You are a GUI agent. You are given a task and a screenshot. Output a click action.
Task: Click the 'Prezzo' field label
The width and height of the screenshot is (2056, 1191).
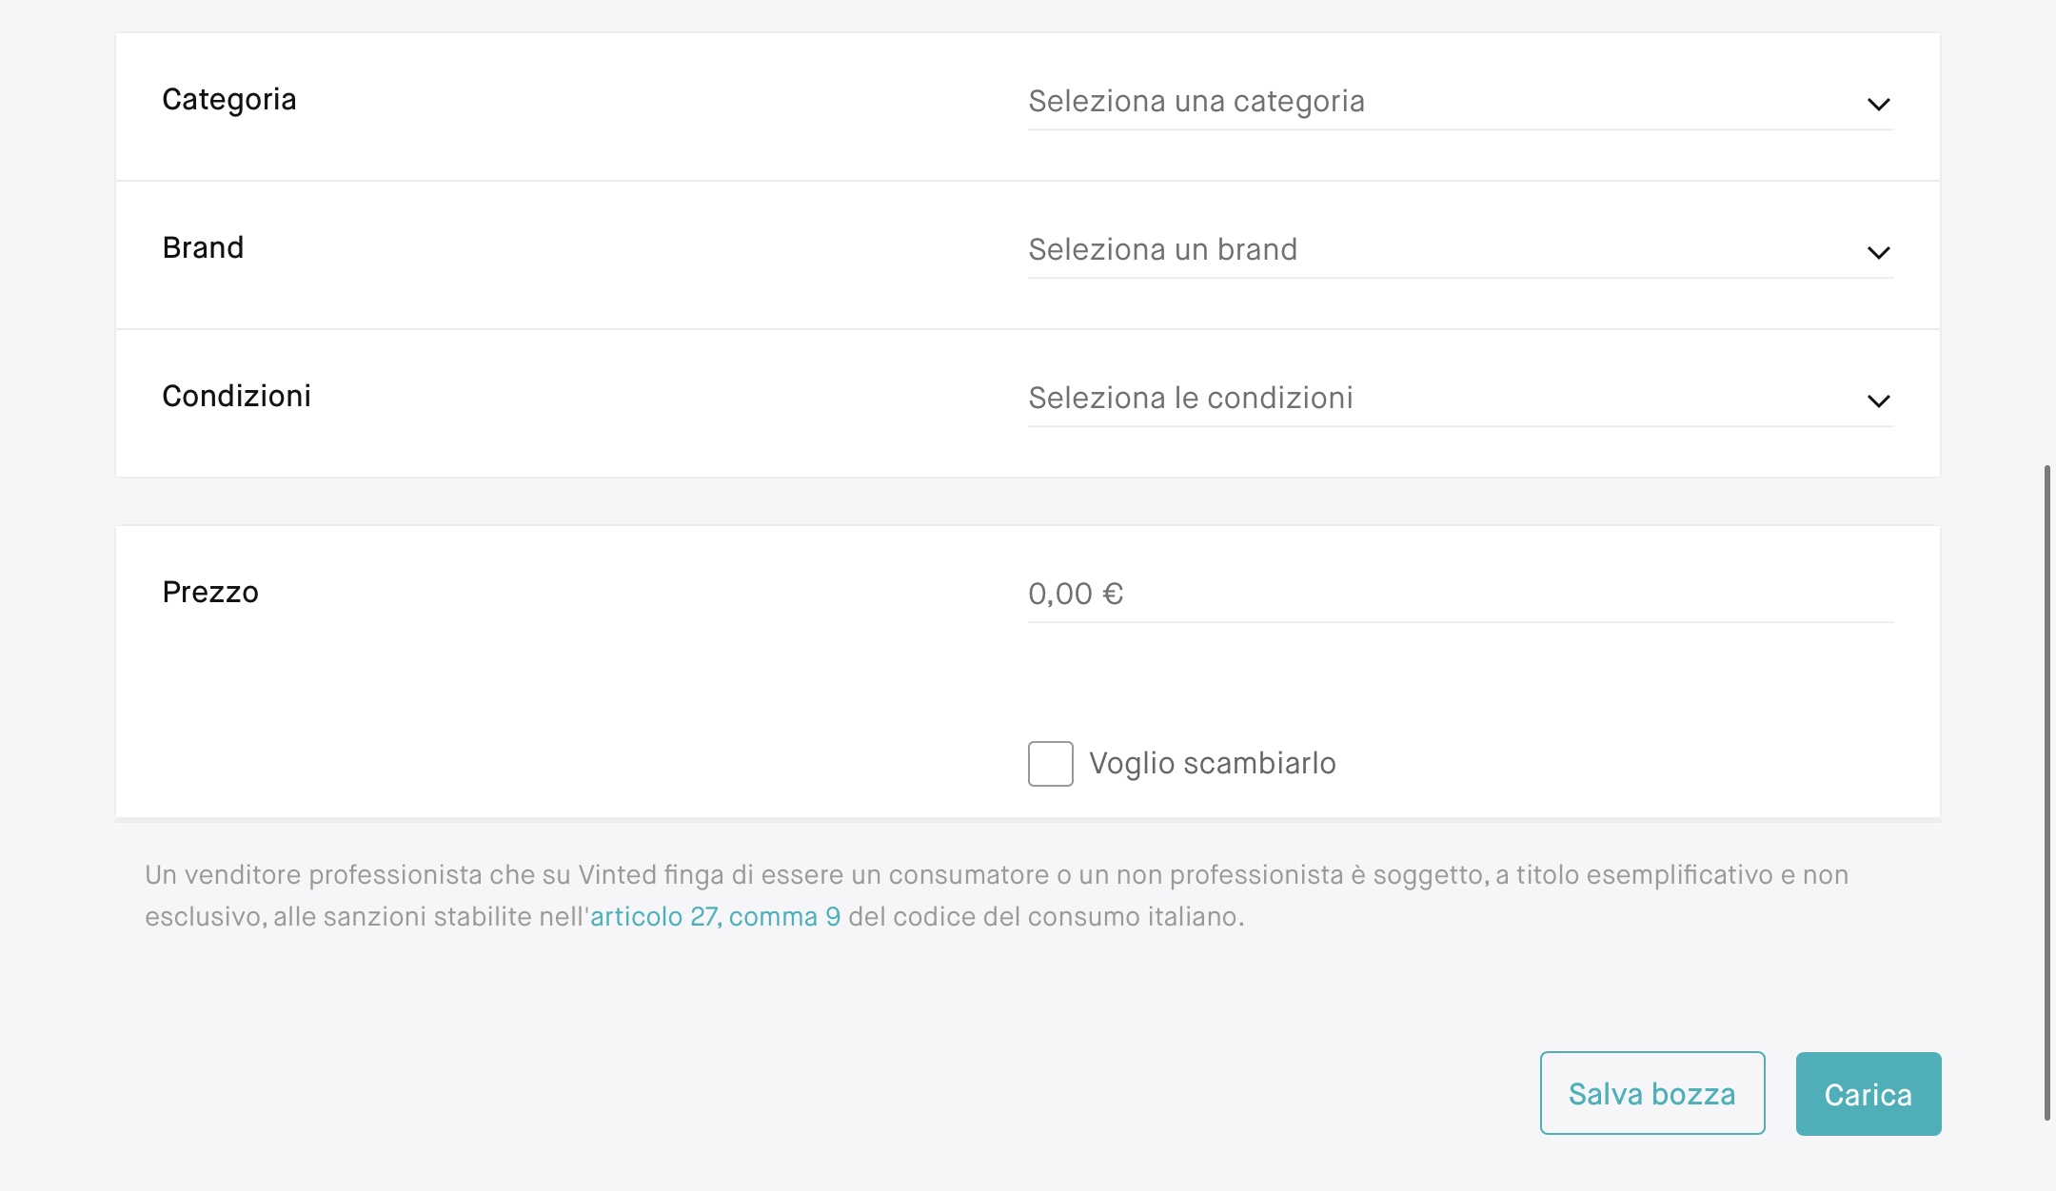pos(210,593)
